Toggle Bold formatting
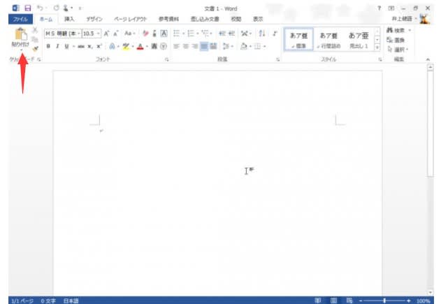441x304 pixels. [x=48, y=46]
